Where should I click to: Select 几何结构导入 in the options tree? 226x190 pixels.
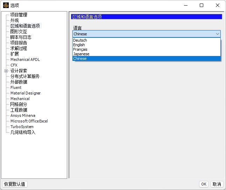(x=23, y=132)
